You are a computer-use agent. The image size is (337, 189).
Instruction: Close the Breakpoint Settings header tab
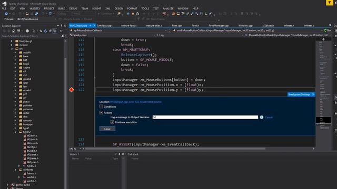click(x=313, y=94)
